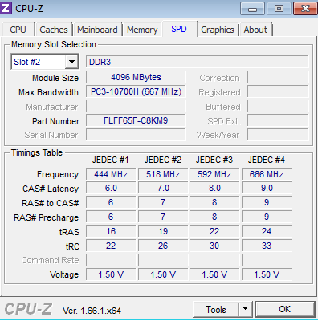Expand the Tools button dropdown arrow
Viewport: 318px width, 321px height.
tap(245, 309)
